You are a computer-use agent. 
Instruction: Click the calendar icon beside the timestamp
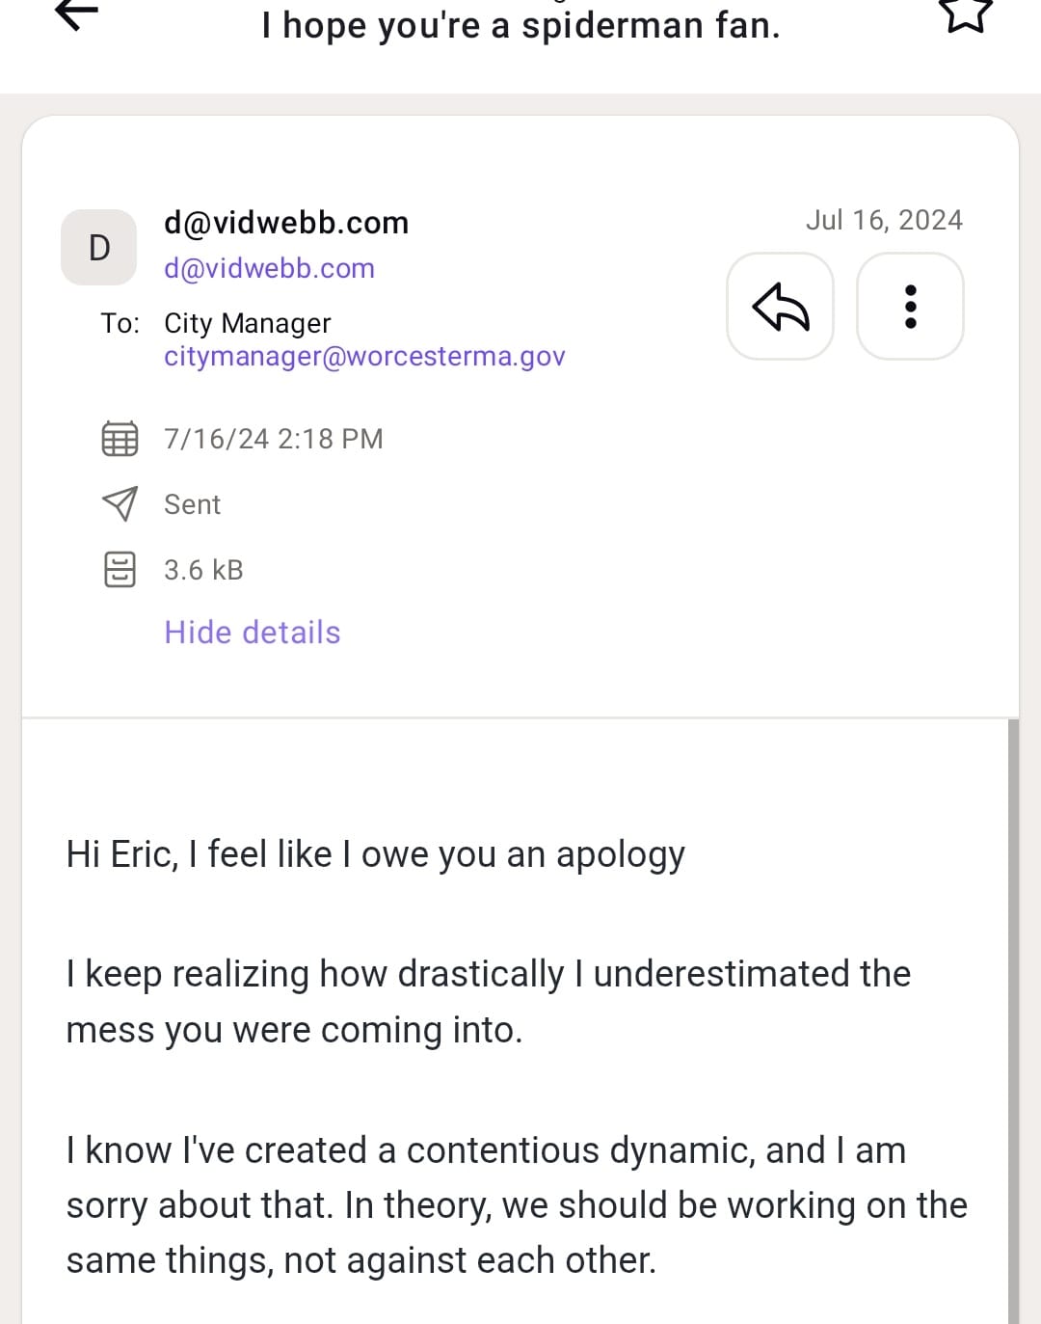click(120, 439)
